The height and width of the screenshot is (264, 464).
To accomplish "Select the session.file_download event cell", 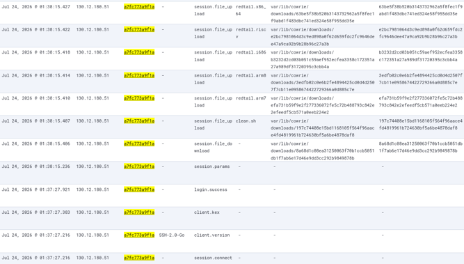I will (213, 147).
